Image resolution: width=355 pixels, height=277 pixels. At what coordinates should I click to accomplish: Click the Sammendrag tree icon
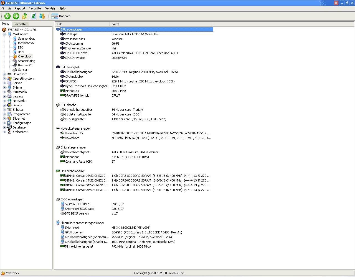[x=15, y=39]
